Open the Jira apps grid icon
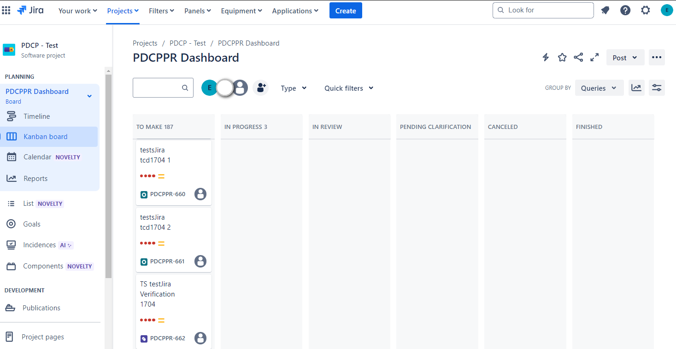Viewport: 676px width, 349px height. (6, 10)
